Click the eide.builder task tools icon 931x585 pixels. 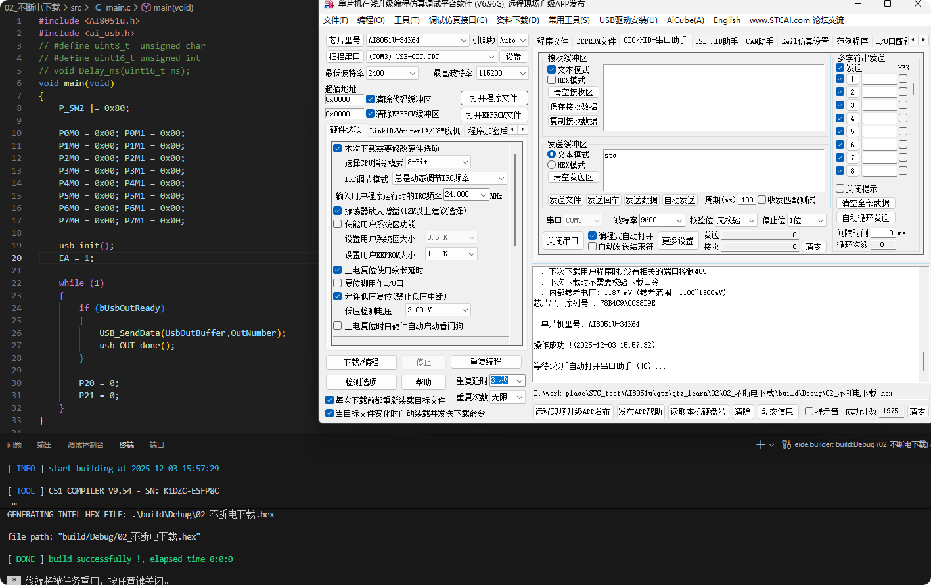coord(786,445)
